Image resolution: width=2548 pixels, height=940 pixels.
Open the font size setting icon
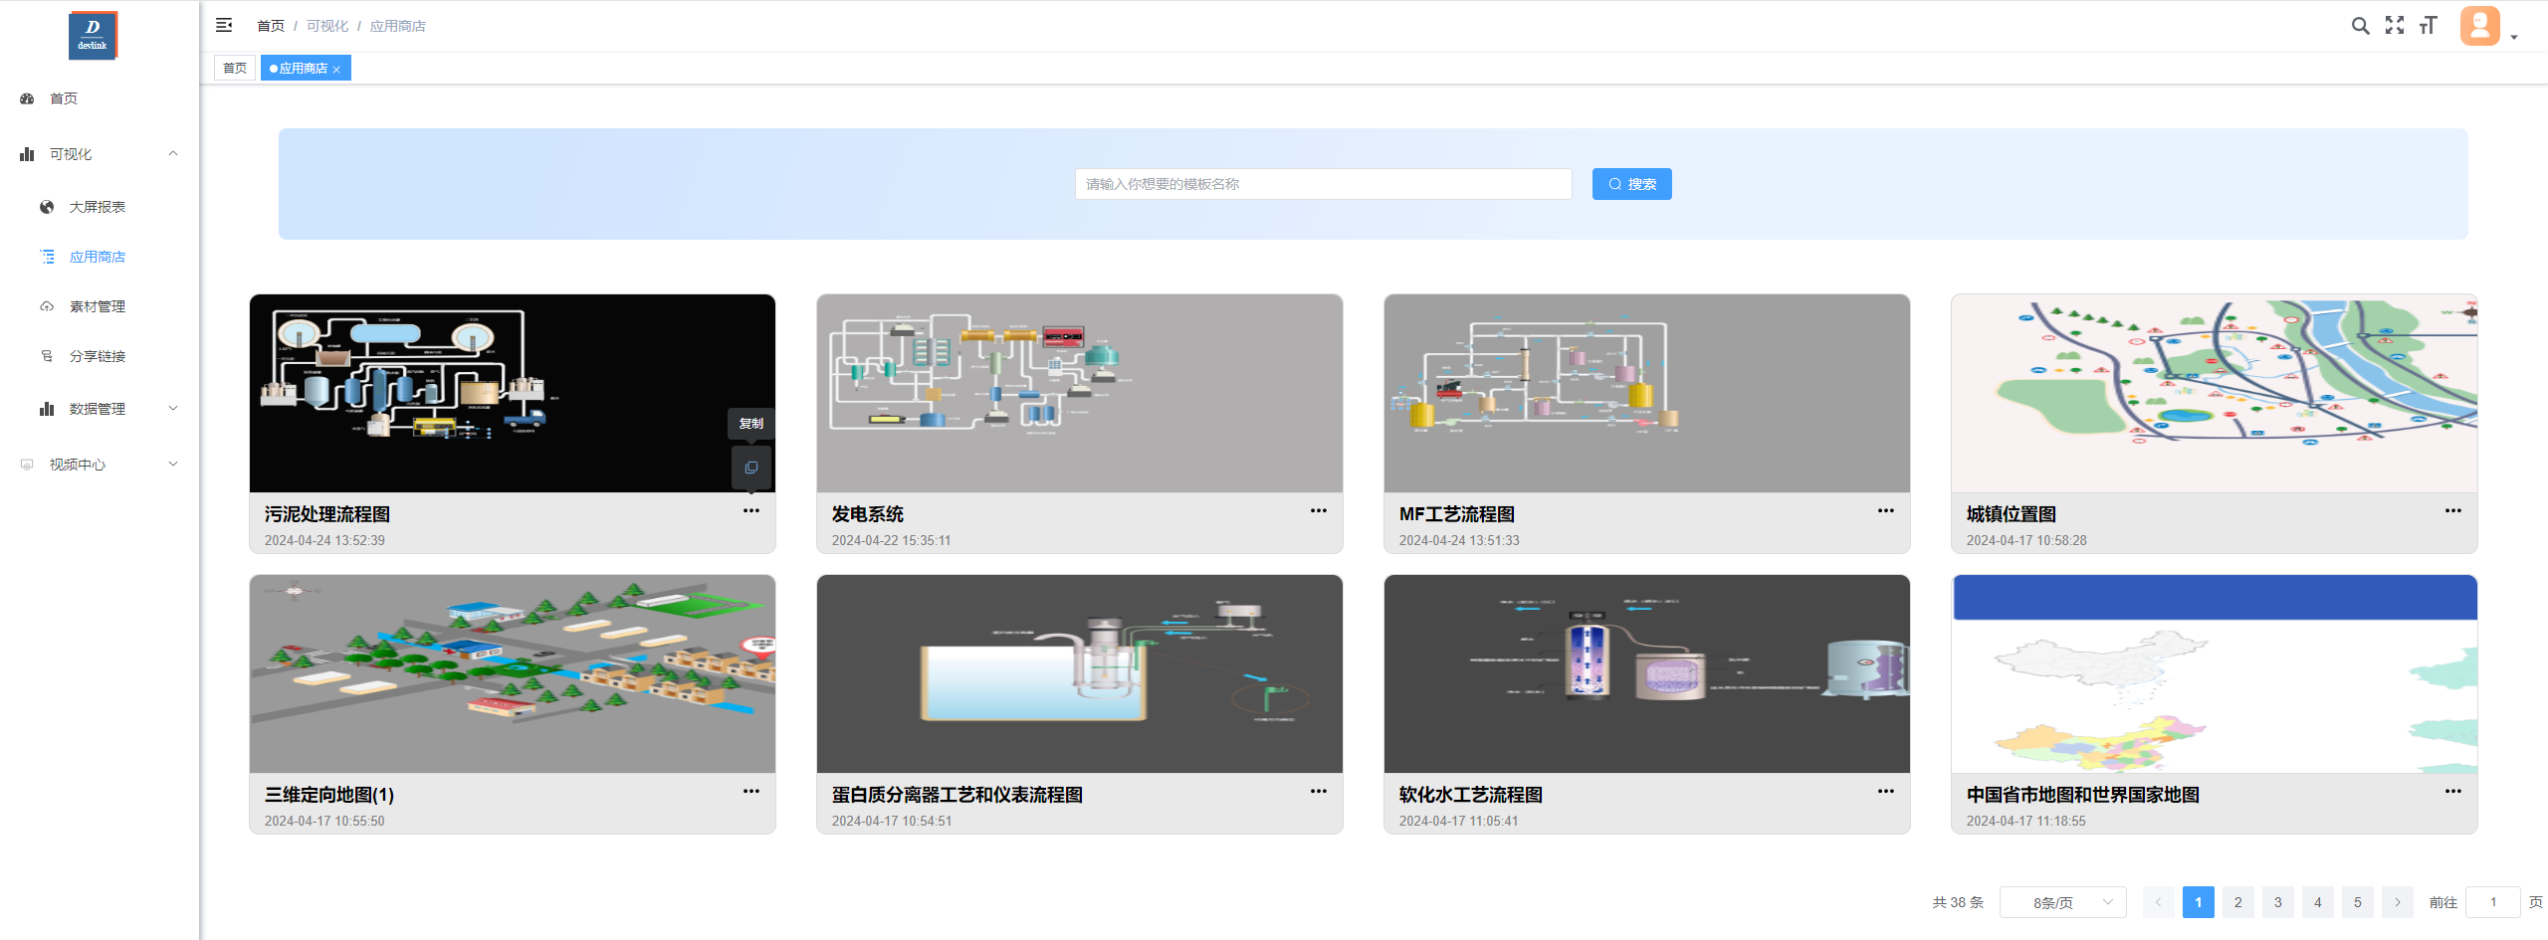[2429, 26]
